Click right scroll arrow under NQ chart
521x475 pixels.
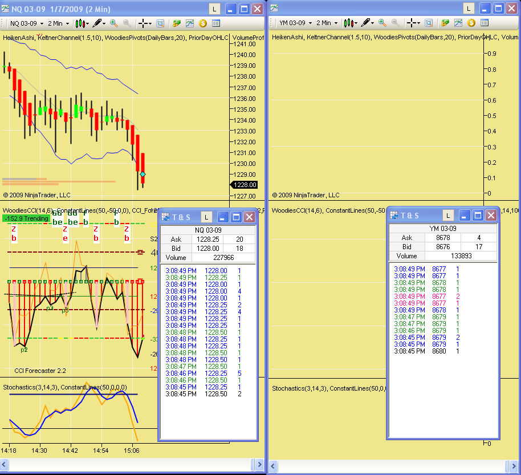[260, 464]
